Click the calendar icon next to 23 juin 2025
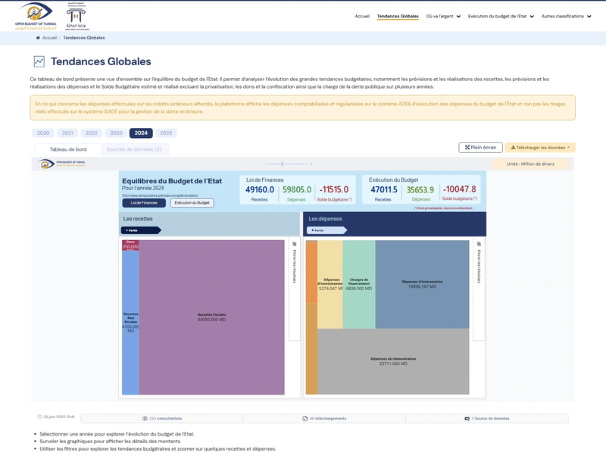Screen dimensions: 606x456 pos(39,417)
